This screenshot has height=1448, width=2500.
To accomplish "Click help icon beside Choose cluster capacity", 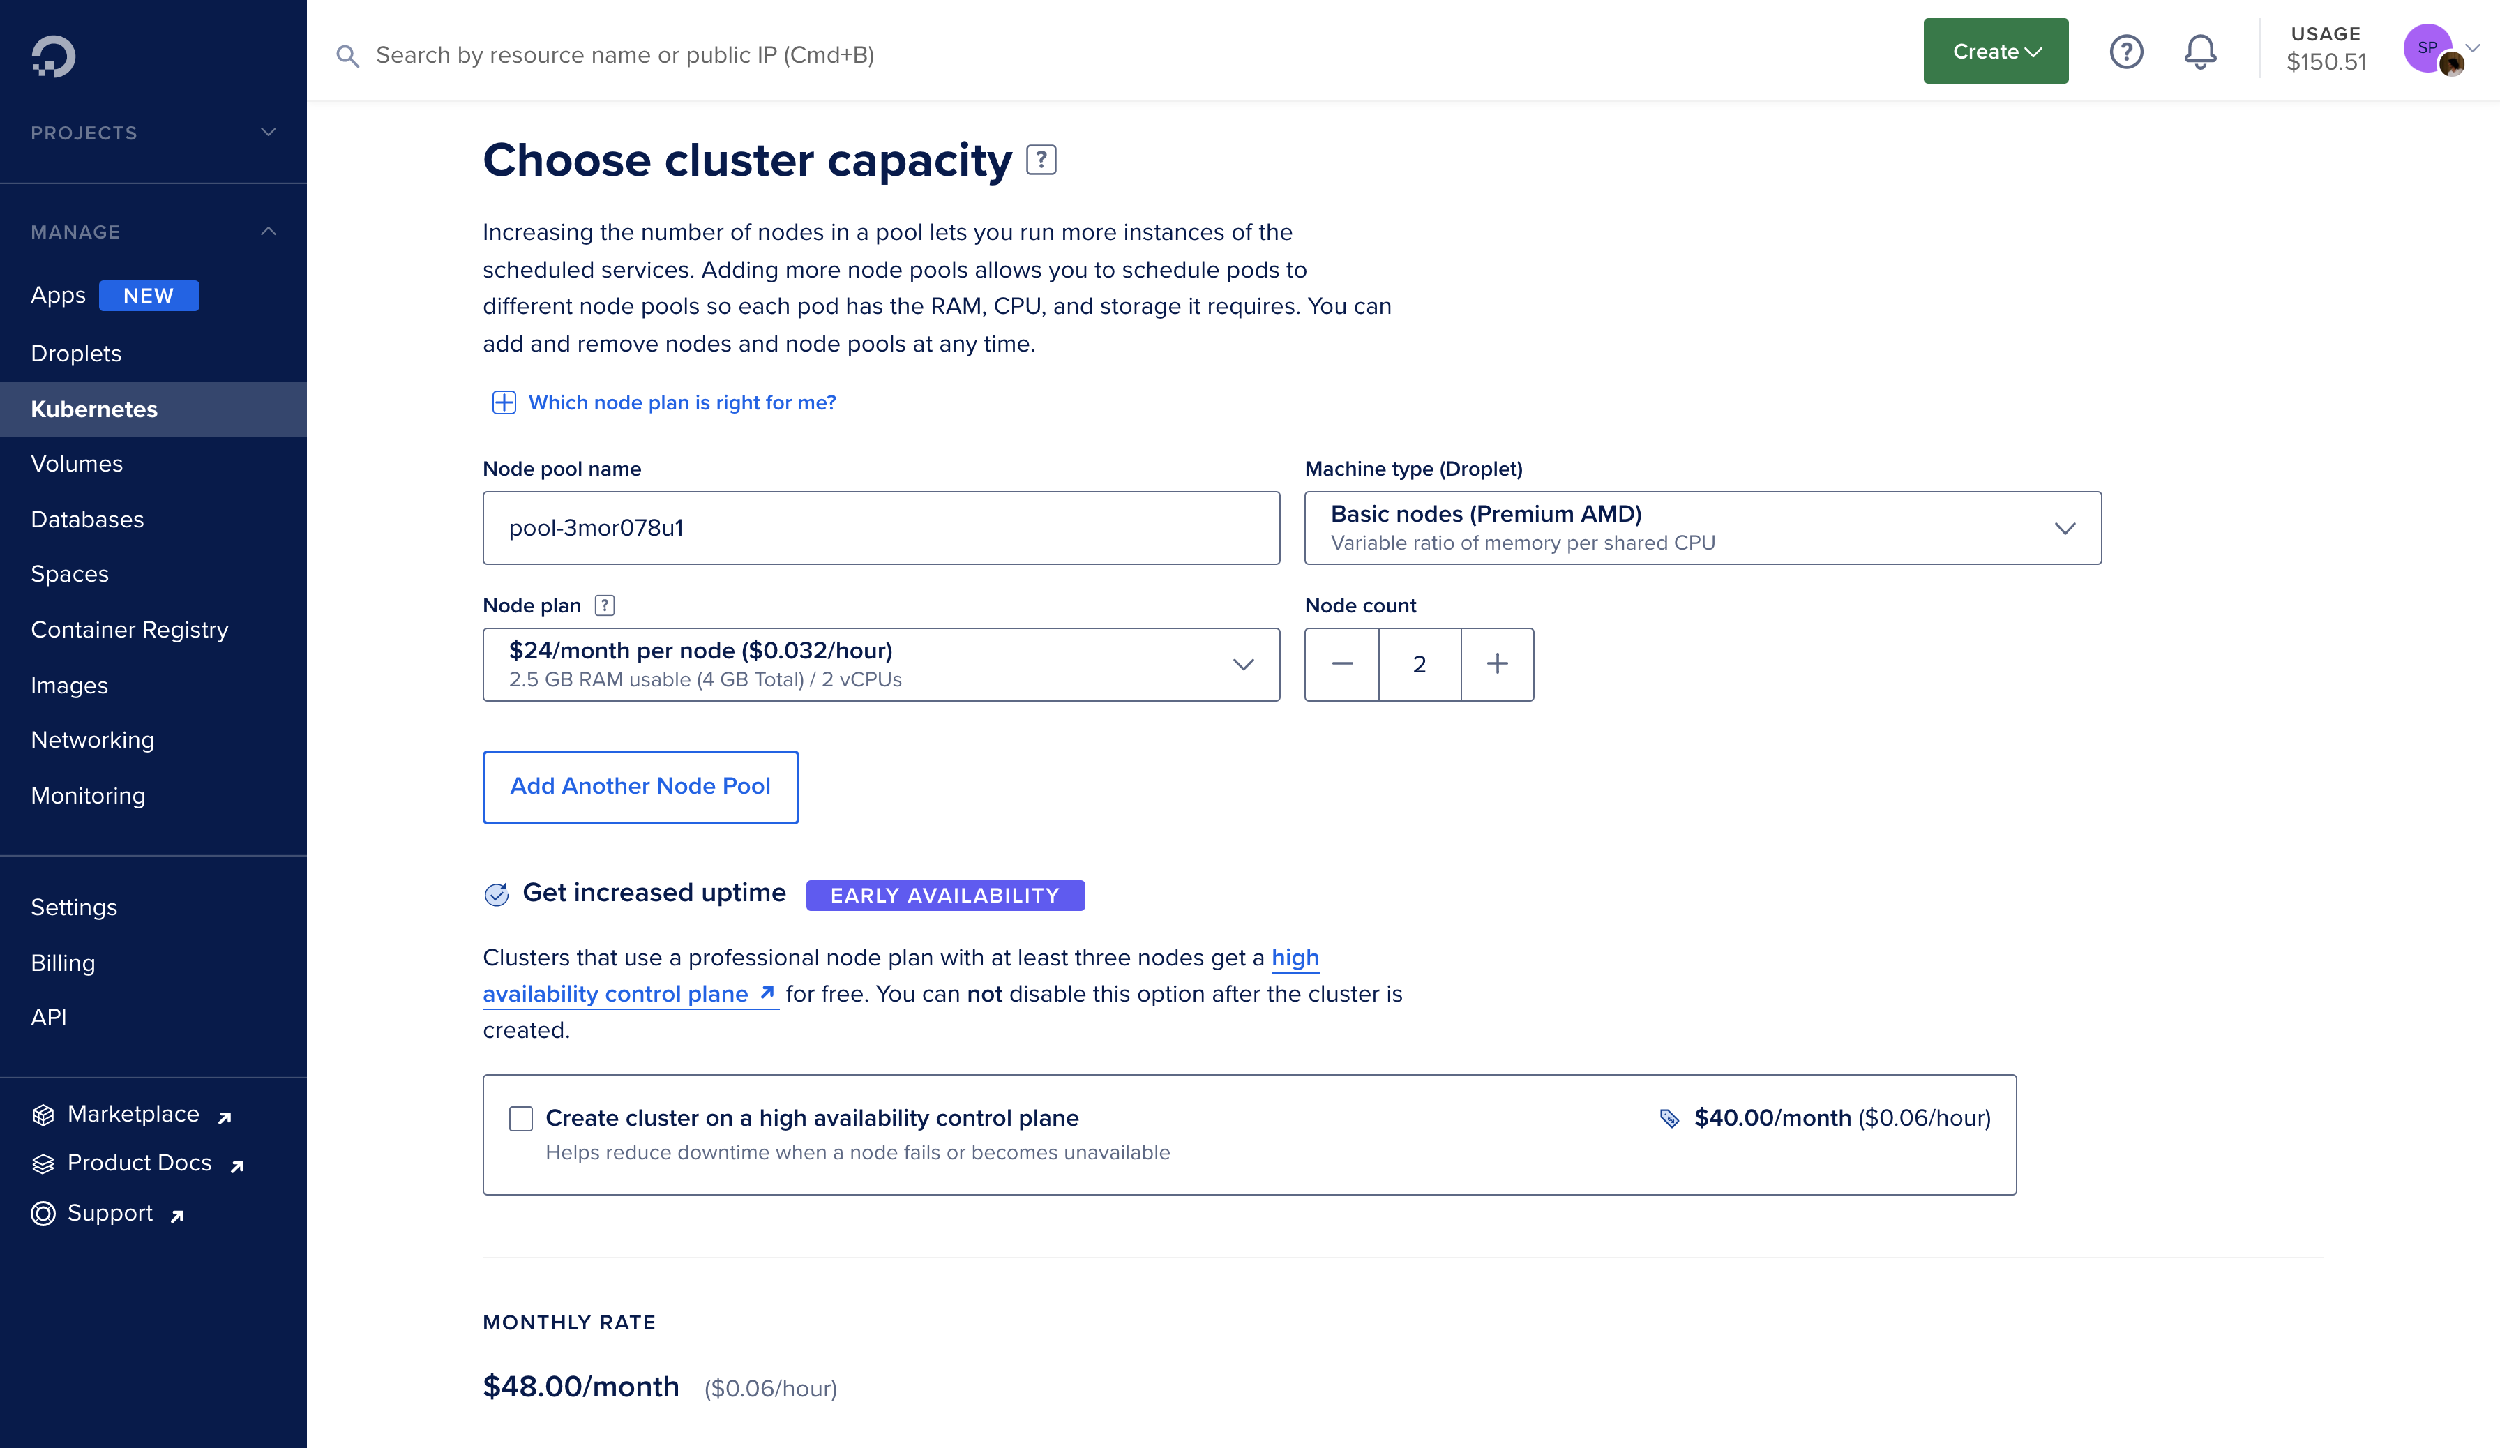I will (1041, 160).
